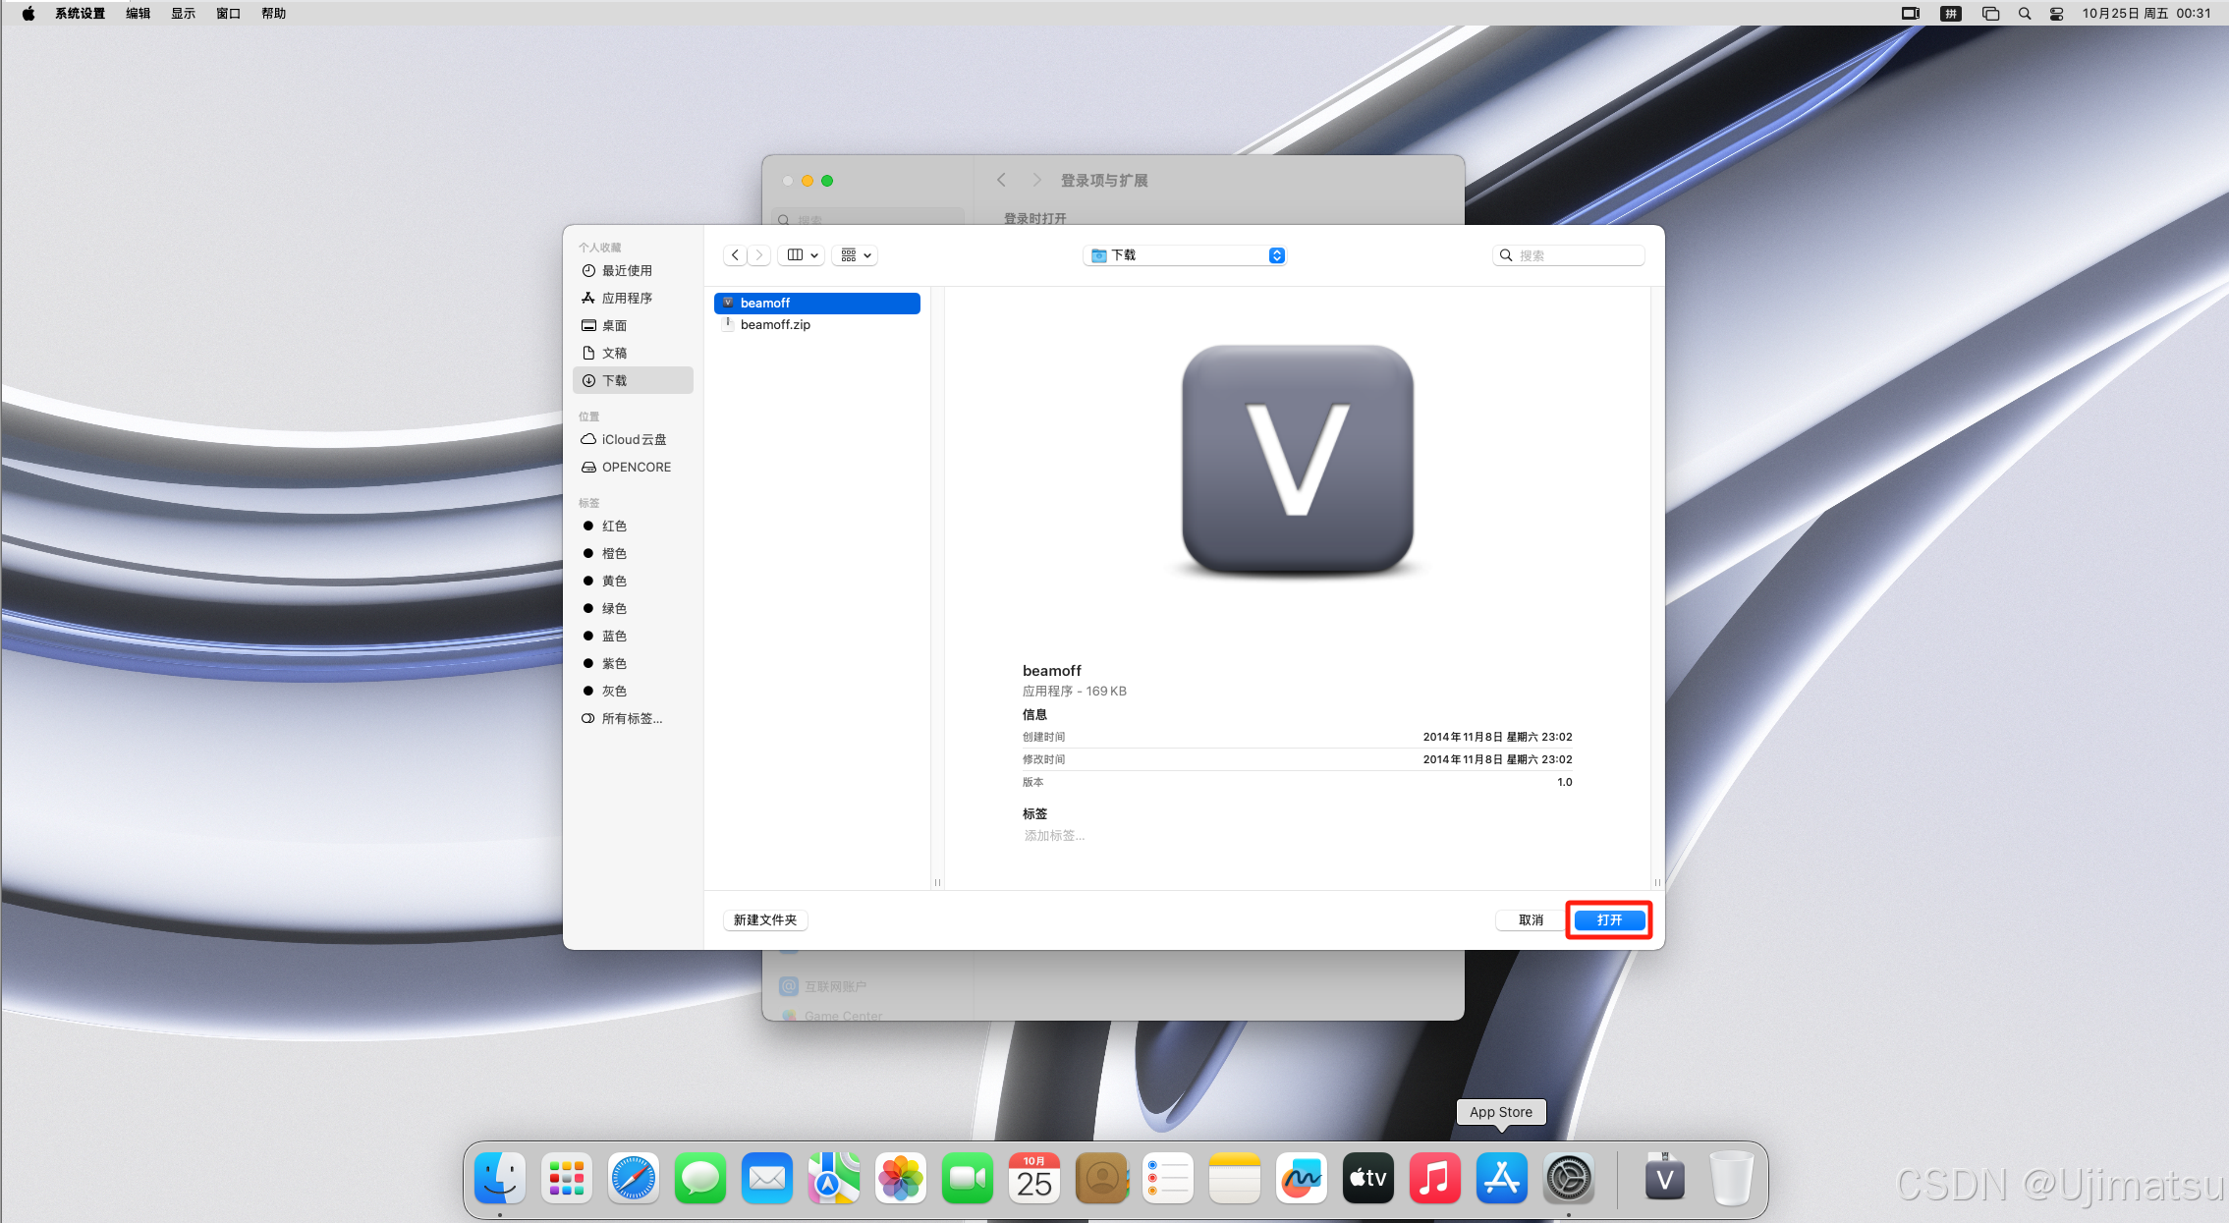
Task: Open 下载 in sidebar
Action: tap(633, 380)
